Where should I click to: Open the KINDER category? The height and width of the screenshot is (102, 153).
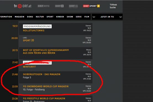tap(60, 17)
